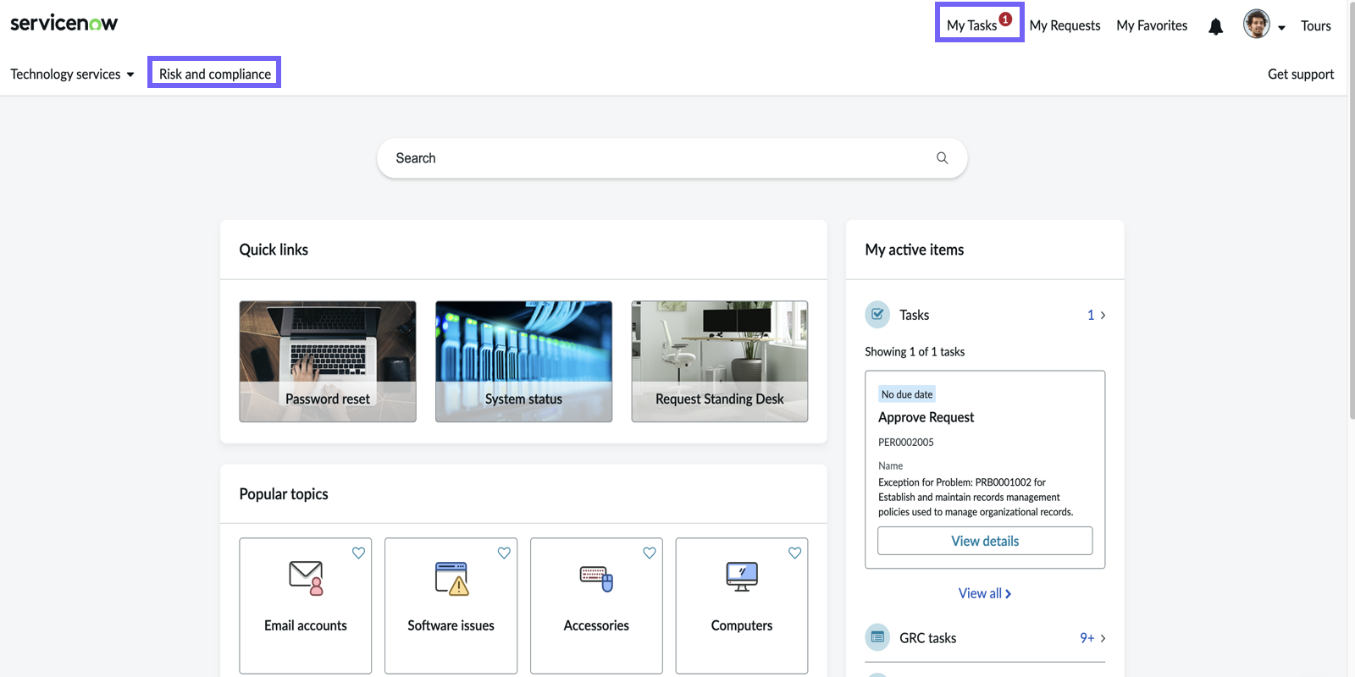Click the Email accounts label

pyautogui.click(x=306, y=625)
